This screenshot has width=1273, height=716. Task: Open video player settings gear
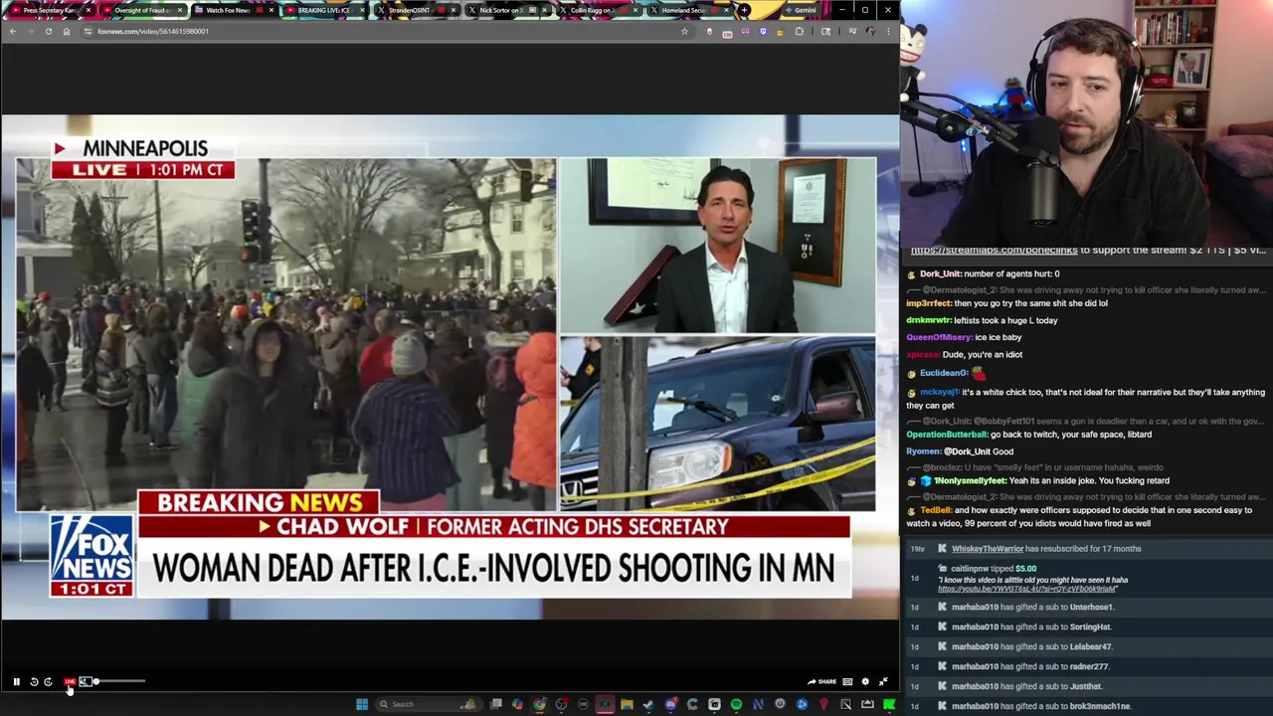point(865,681)
